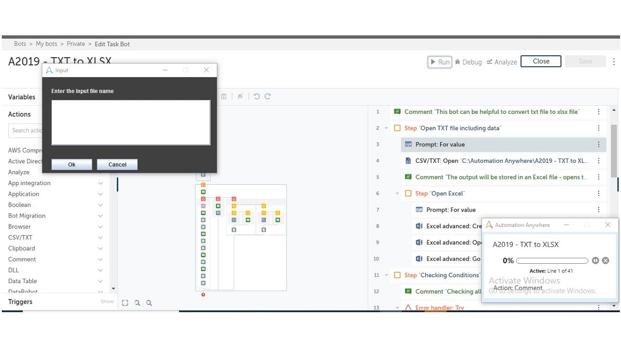Stop the running bot
Viewport: 621px width, 349px height.
pyautogui.click(x=605, y=261)
